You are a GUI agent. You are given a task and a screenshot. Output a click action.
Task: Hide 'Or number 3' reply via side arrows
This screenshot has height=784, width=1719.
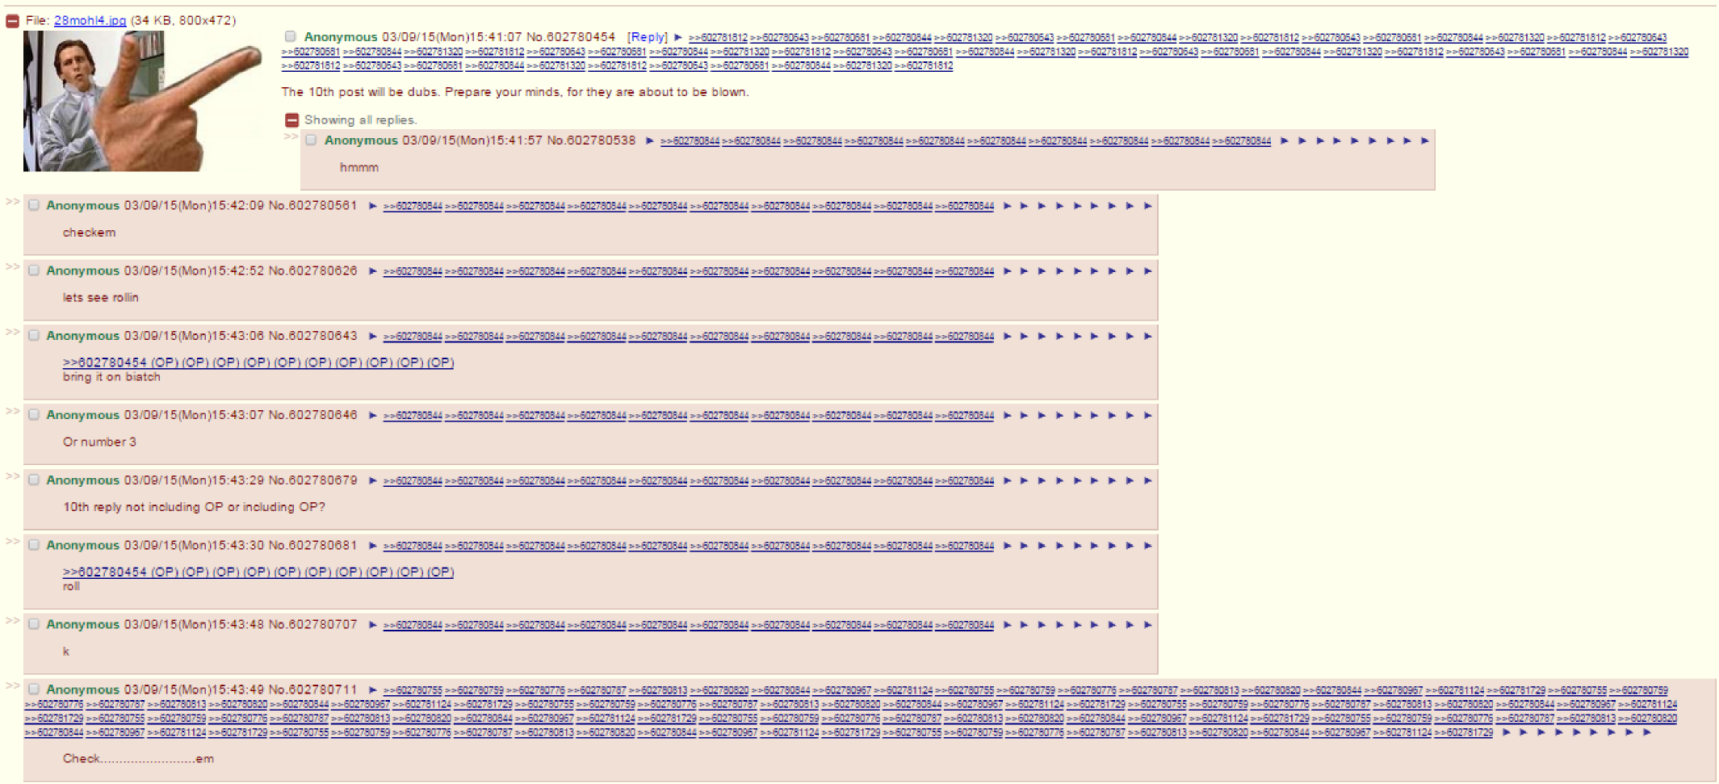coord(12,411)
